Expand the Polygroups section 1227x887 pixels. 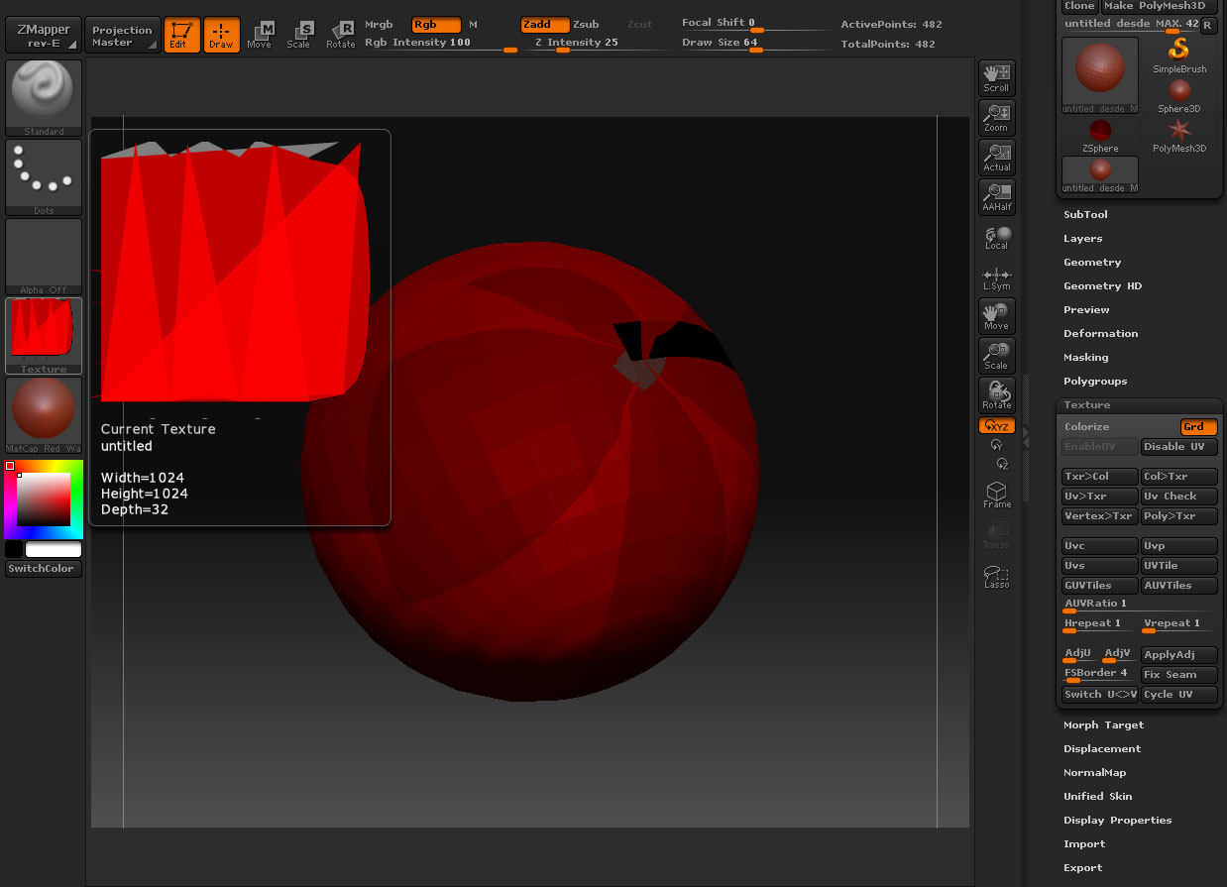(x=1095, y=382)
